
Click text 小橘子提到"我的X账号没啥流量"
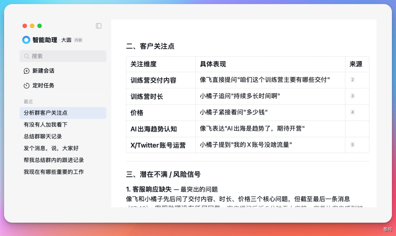click(246, 145)
